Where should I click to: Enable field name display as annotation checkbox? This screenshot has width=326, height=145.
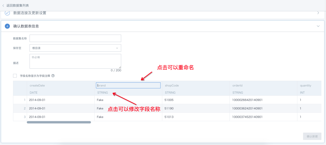pos(15,76)
